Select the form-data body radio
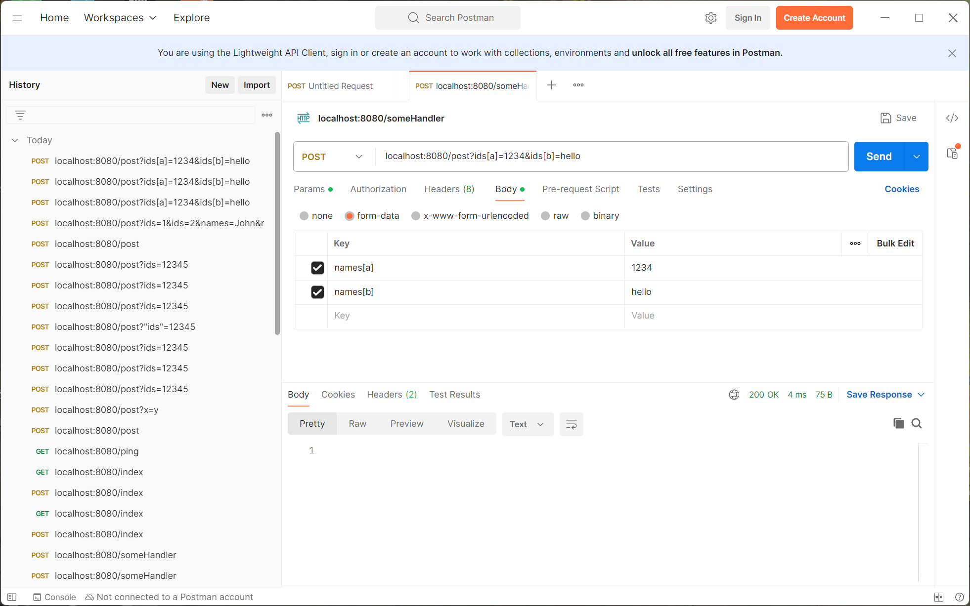The height and width of the screenshot is (606, 970). tap(350, 216)
